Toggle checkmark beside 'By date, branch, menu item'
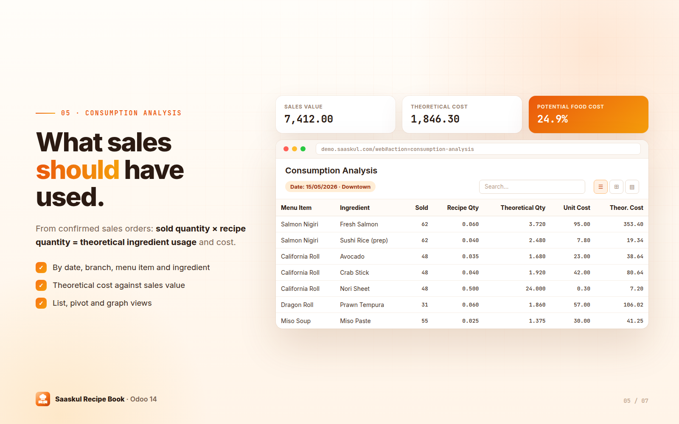The height and width of the screenshot is (424, 679). click(x=41, y=268)
